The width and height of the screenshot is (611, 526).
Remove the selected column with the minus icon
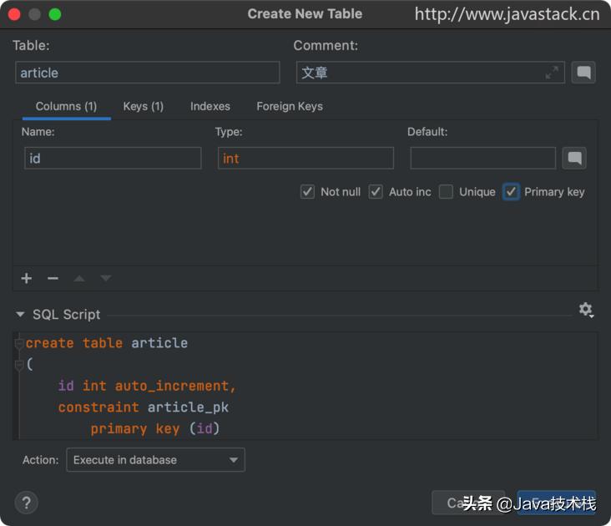coord(53,278)
